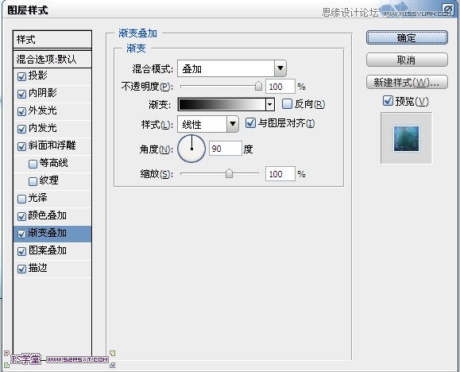
Task: Click the angle 90 degree input field
Action: coord(226,149)
